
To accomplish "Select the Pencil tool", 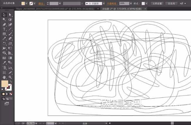I will 4,39.
